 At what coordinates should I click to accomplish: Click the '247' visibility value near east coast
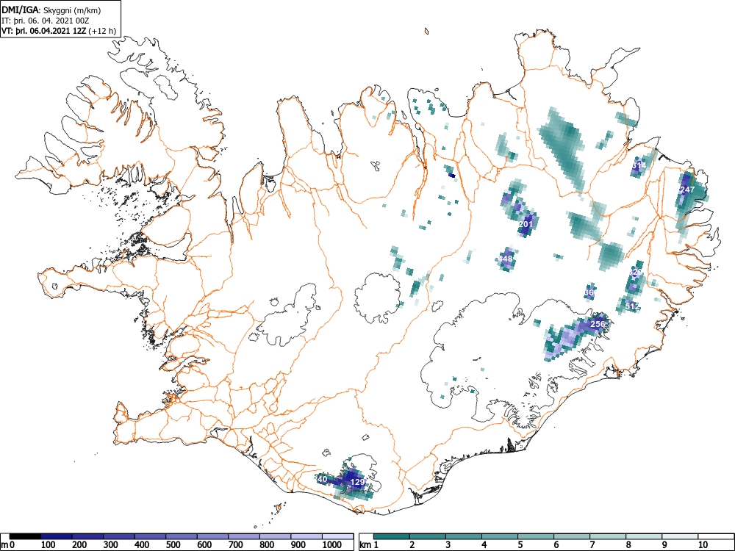coord(687,190)
